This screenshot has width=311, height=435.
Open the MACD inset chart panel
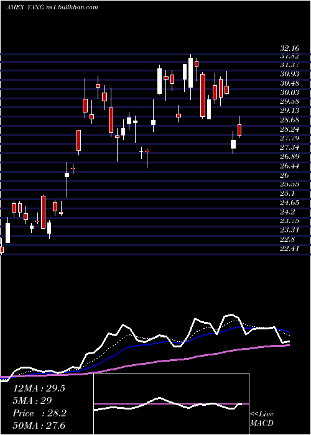pos(171,404)
